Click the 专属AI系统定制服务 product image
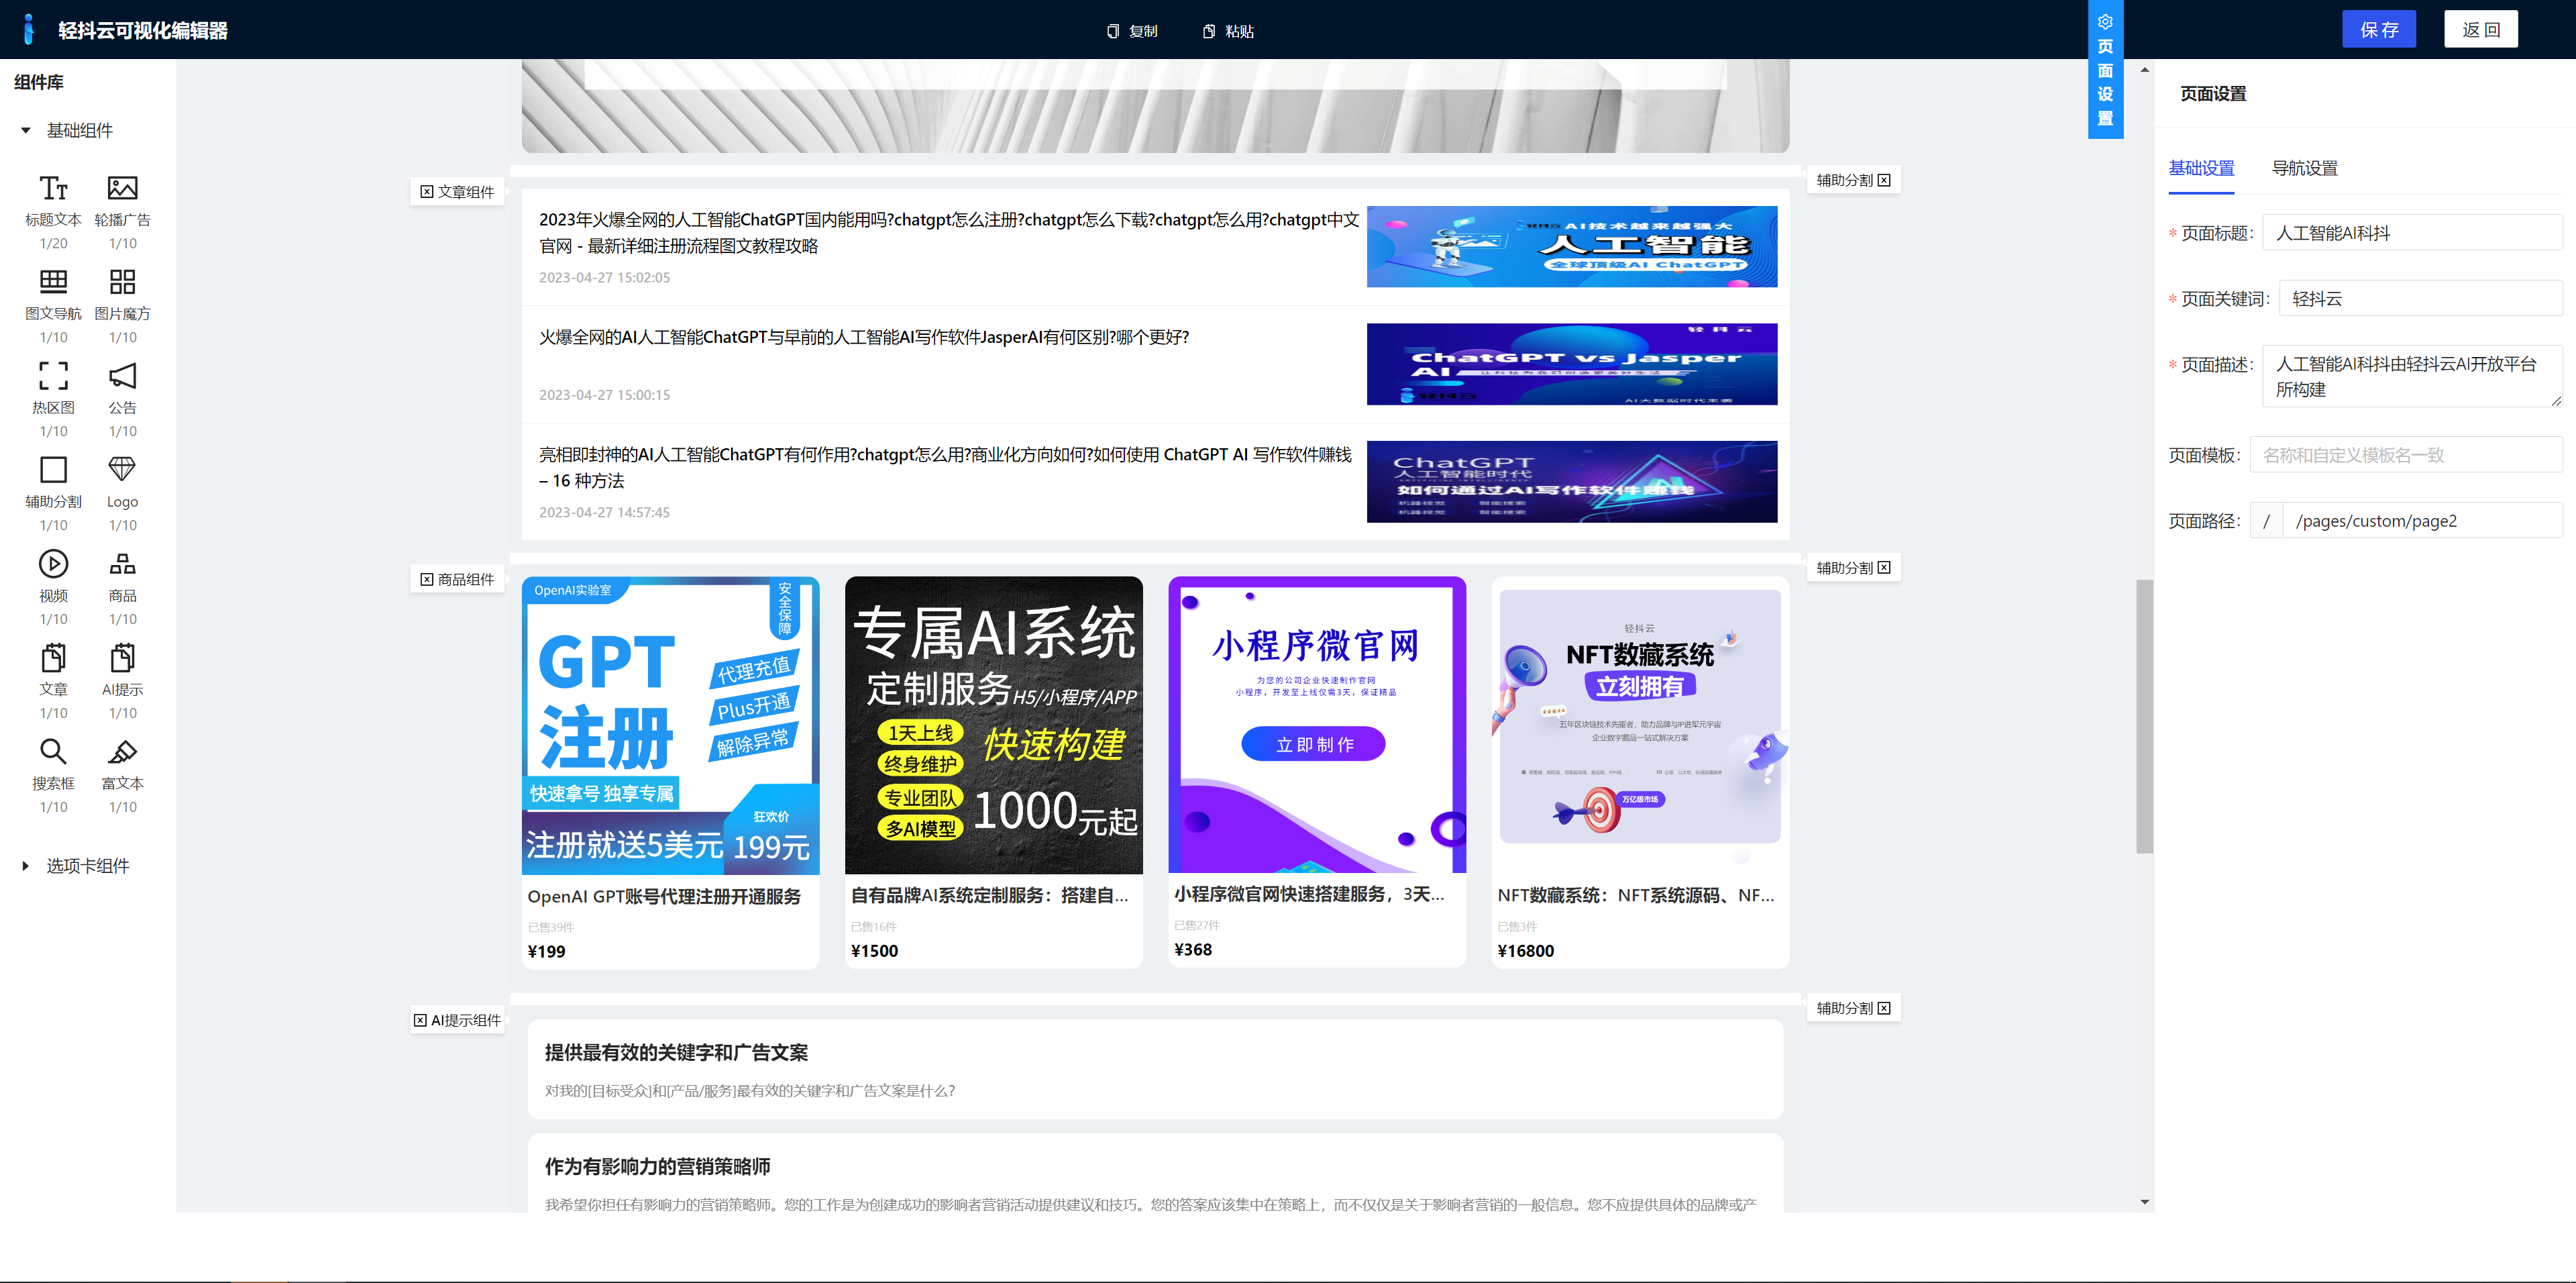Viewport: 2576px width, 1283px height. (x=994, y=725)
